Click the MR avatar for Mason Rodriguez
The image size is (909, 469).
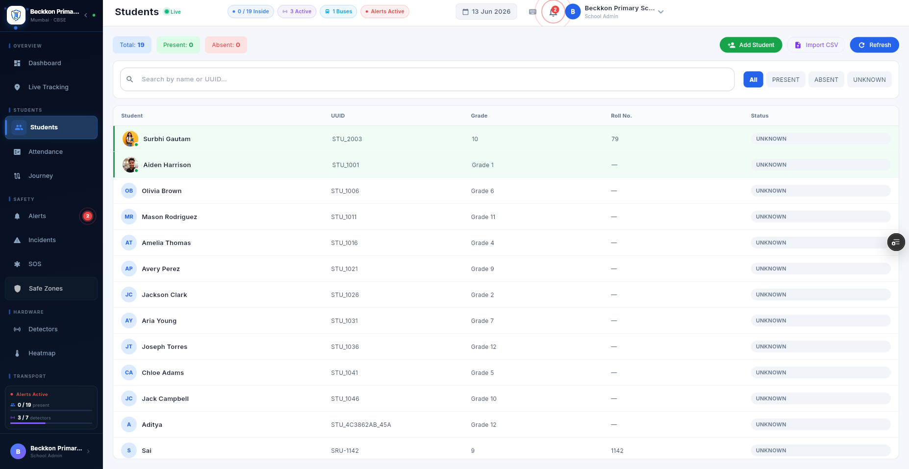point(129,217)
